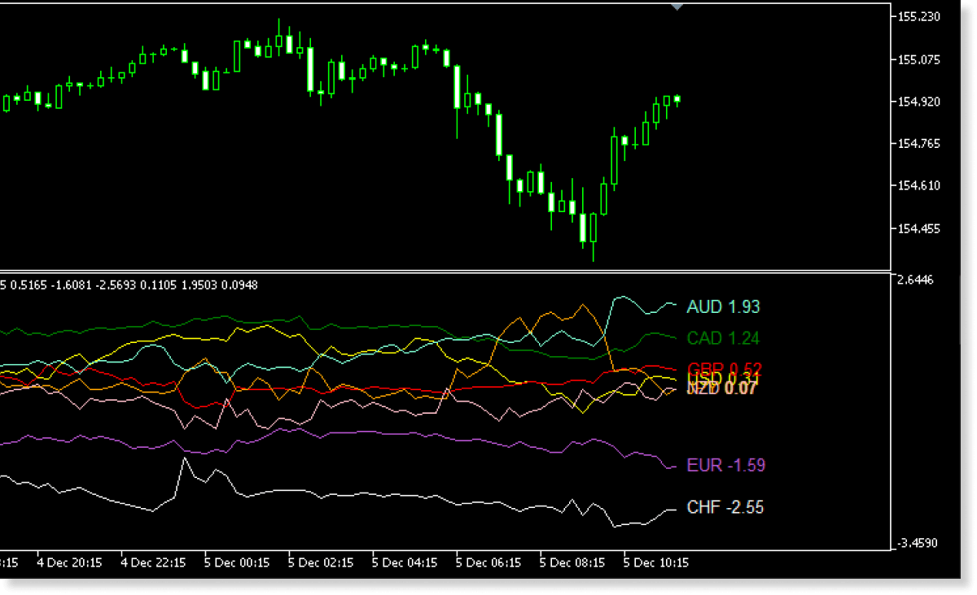Screen dimensions: 977x595
Task: Select the GBP 0.52 label
Action: [x=723, y=368]
